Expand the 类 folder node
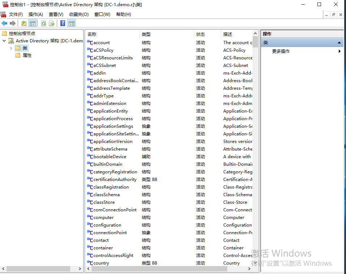Image resolution: width=346 pixels, height=274 pixels. (x=11, y=48)
